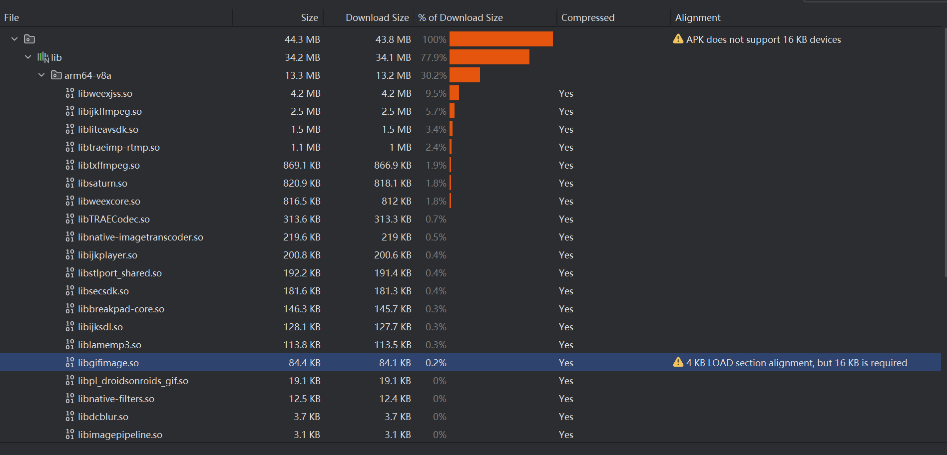Sort by the Download Size column header

[x=377, y=17]
